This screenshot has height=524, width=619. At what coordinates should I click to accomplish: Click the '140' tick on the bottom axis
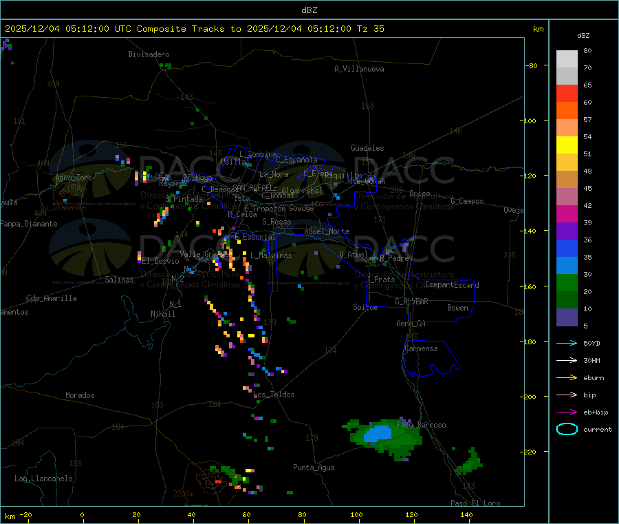(x=466, y=514)
